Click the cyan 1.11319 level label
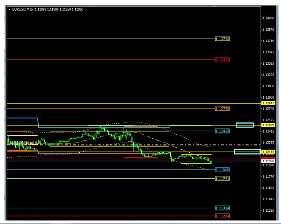 (222, 208)
